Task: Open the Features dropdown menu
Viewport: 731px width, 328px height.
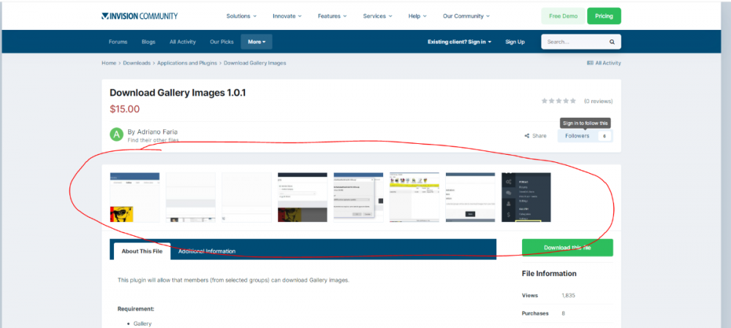Action: pos(333,15)
